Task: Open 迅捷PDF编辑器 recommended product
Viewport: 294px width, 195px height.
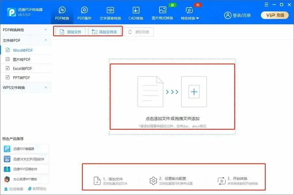Action: pos(26,149)
